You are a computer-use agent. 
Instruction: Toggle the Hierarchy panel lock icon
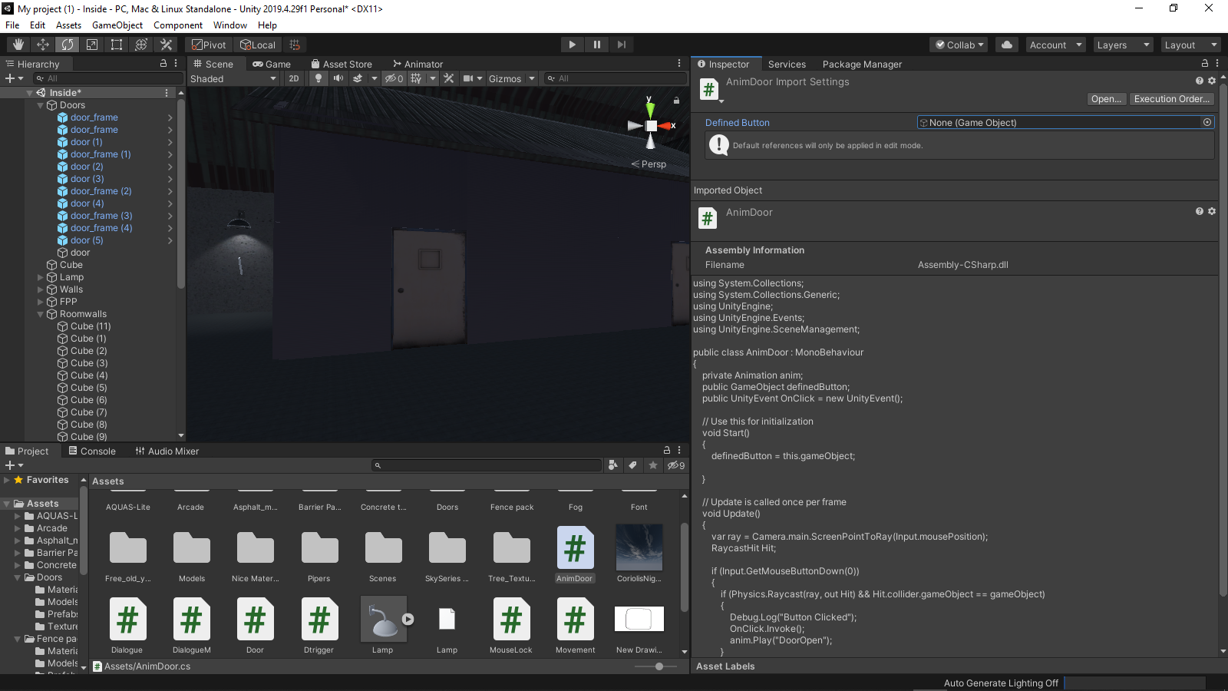click(163, 64)
